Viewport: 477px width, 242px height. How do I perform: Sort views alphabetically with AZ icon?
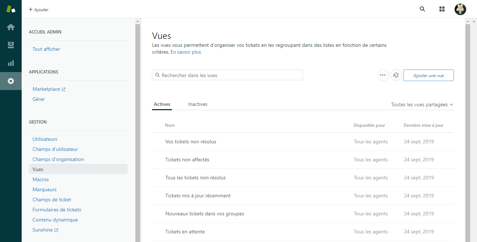396,75
